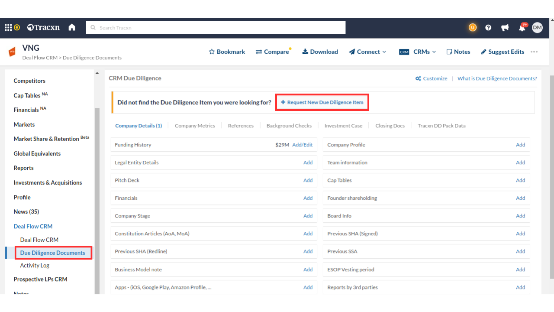Open the DM user profile avatar
Image resolution: width=554 pixels, height=312 pixels.
tap(537, 28)
